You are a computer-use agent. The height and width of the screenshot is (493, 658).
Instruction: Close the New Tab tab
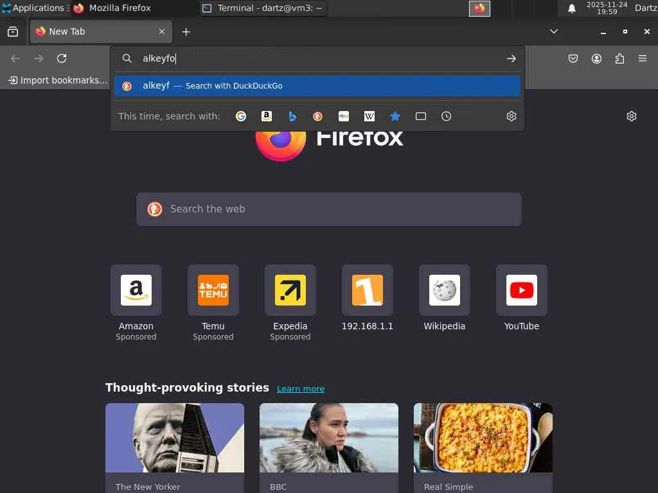click(162, 31)
